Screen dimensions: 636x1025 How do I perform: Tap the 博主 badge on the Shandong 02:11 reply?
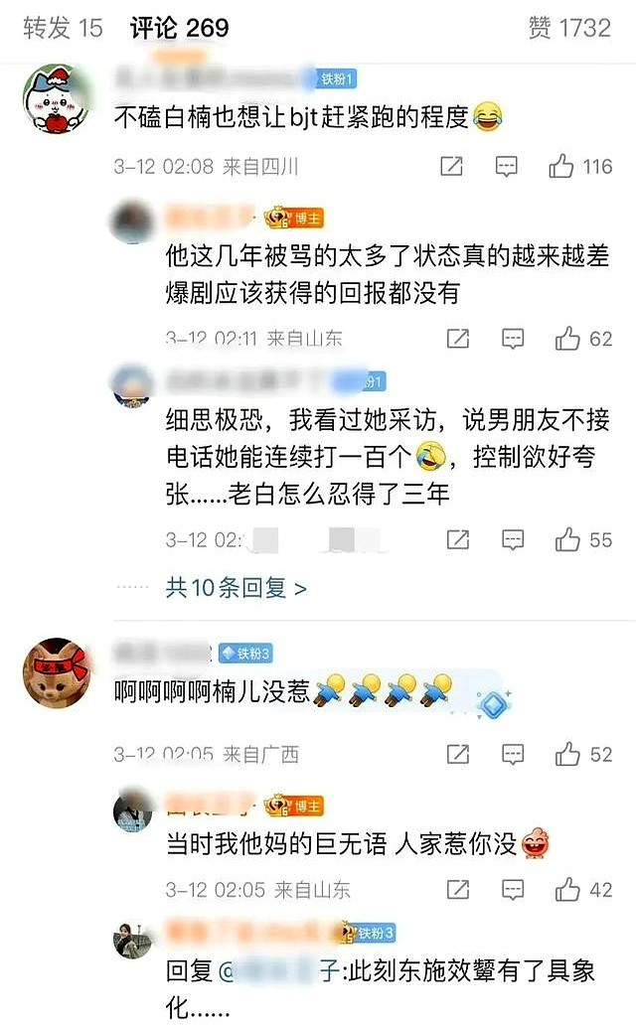[x=294, y=218]
